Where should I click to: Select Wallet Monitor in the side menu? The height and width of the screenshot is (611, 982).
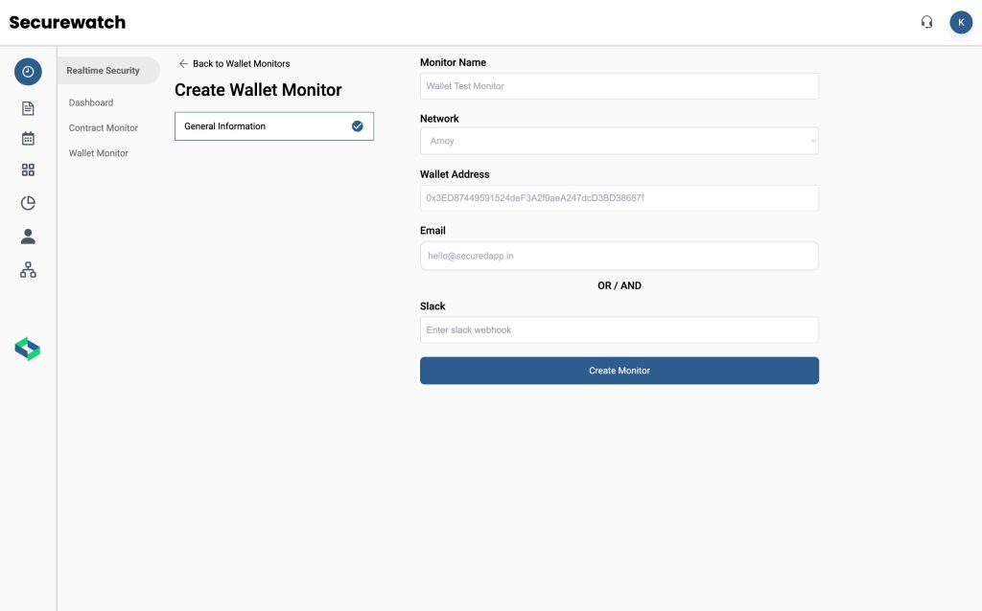point(97,152)
